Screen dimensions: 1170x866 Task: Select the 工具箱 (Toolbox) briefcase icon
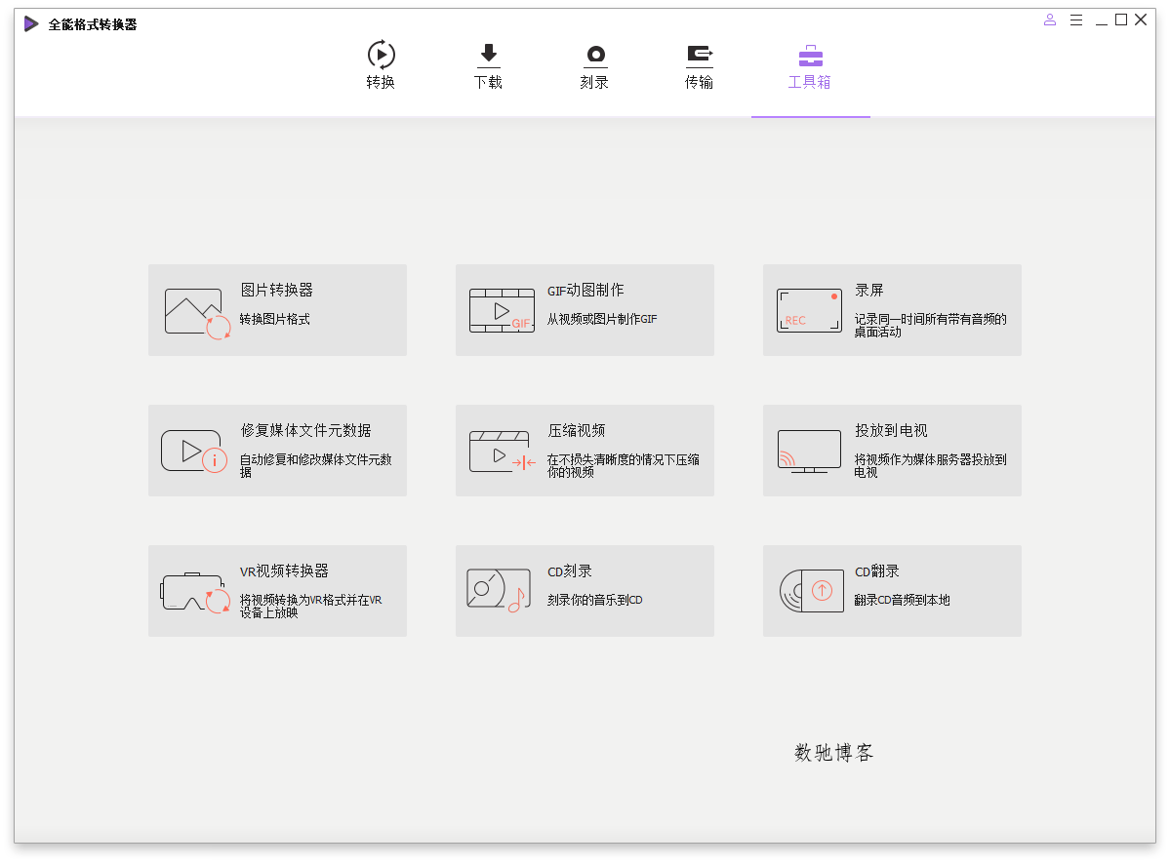click(x=810, y=56)
